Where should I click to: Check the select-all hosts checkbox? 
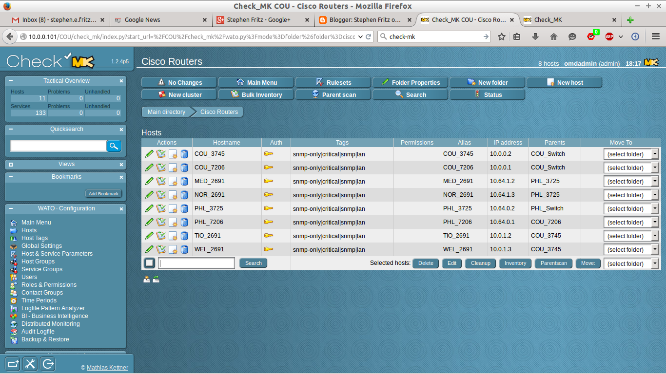149,262
